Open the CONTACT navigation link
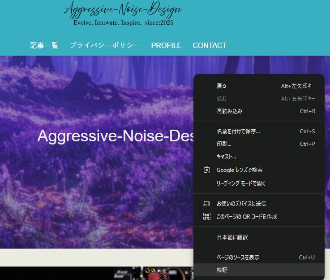 pos(210,45)
